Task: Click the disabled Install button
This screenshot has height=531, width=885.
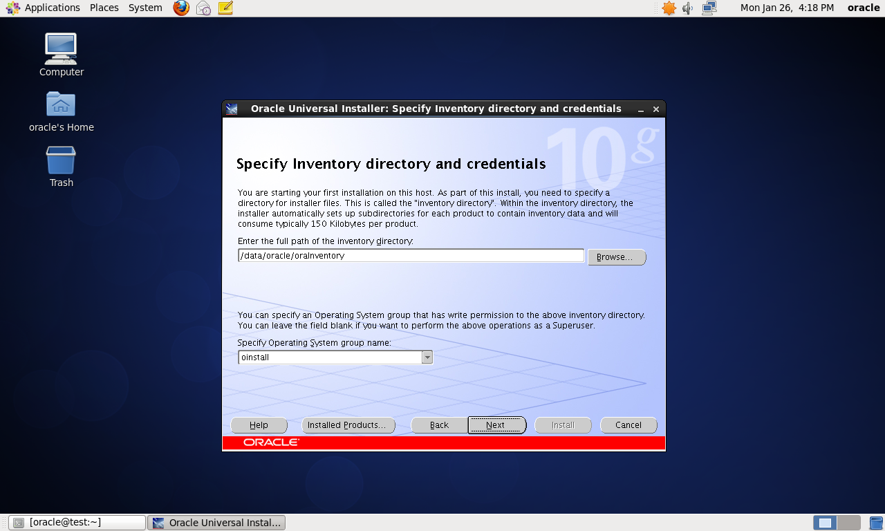Action: coord(563,425)
